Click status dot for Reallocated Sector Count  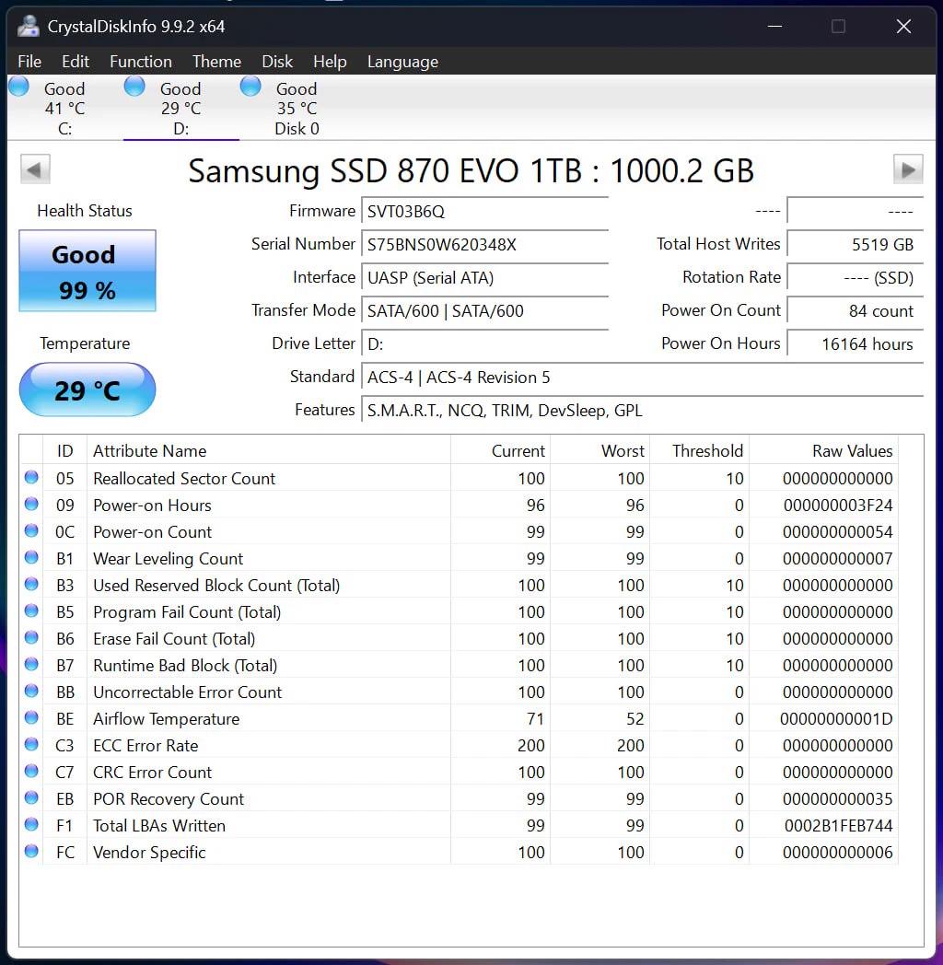tap(31, 478)
